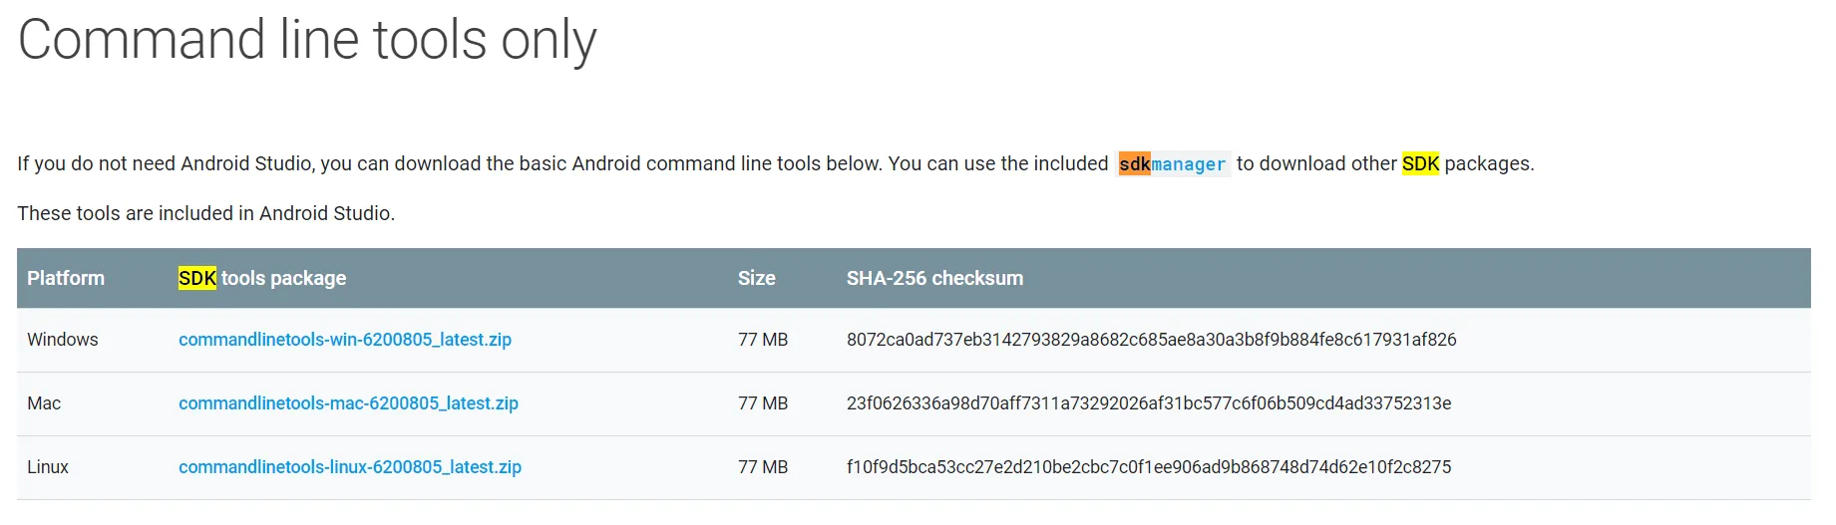The height and width of the screenshot is (525, 1836).
Task: Click the 'Command line tools only' heading
Action: coord(307,41)
